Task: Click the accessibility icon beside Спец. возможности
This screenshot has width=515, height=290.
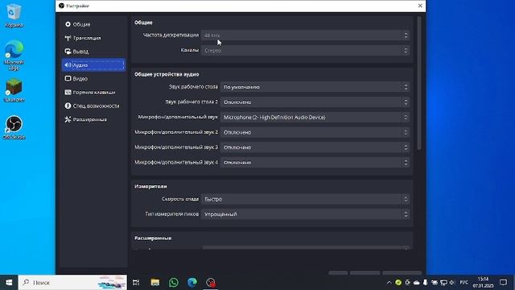Action: click(x=68, y=106)
